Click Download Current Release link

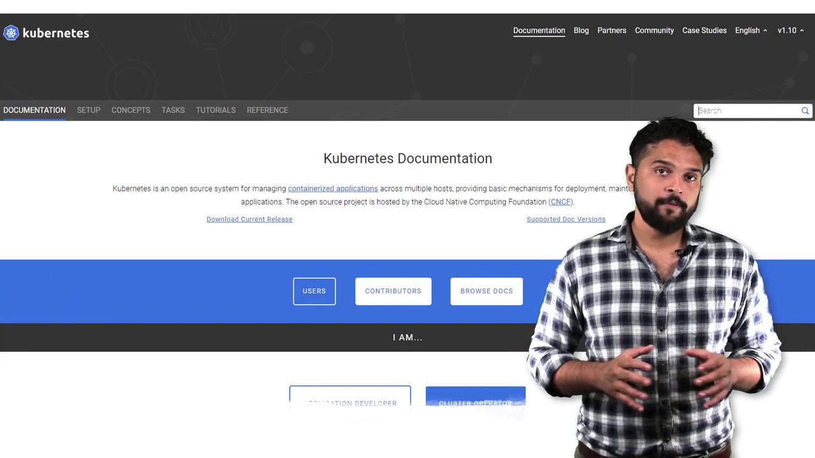[250, 219]
